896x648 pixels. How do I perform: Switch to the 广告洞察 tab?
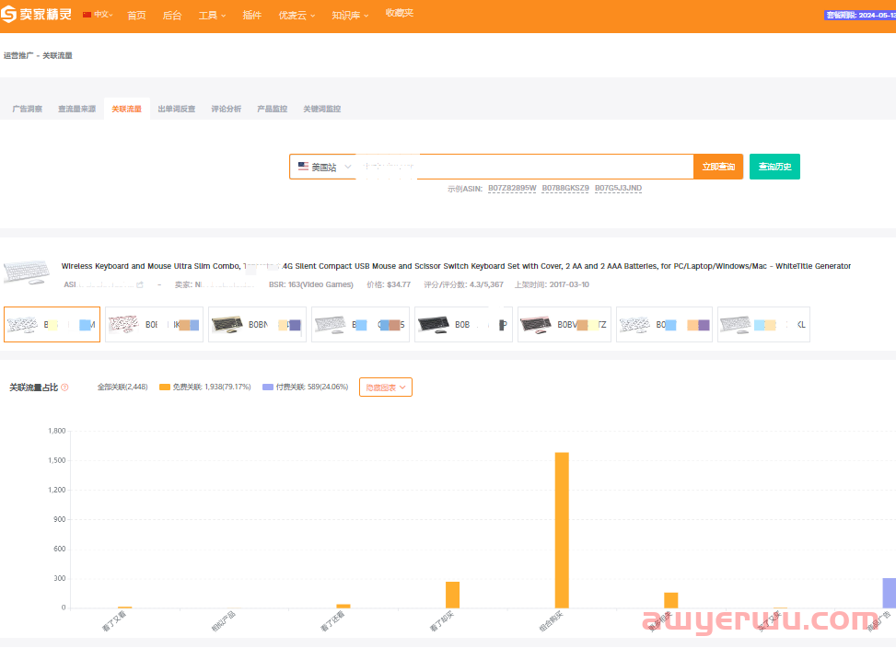tap(27, 109)
